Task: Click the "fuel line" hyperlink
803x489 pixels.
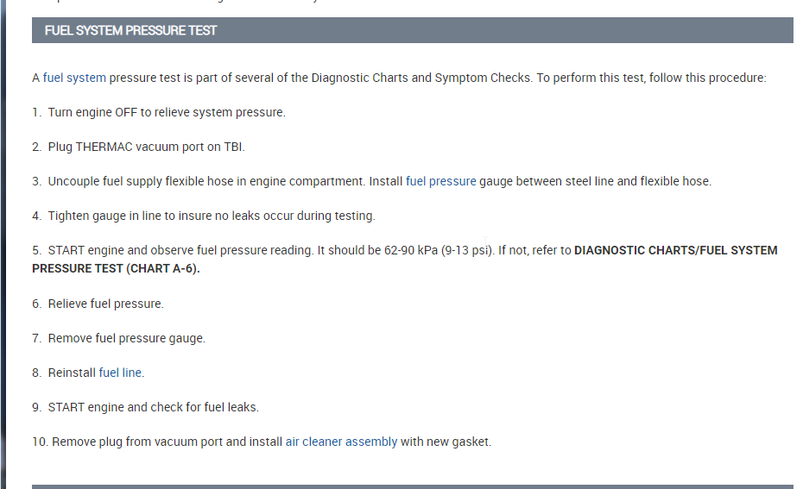Action: (x=120, y=373)
